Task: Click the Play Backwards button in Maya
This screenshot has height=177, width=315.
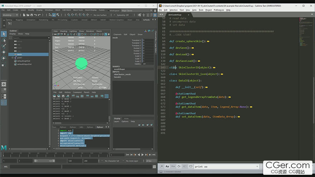Action: point(139,155)
